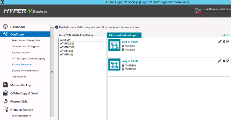The image size is (231, 120).
Task: Click calendar icon of daily at 01:00 schedule
Action: [x=115, y=45]
